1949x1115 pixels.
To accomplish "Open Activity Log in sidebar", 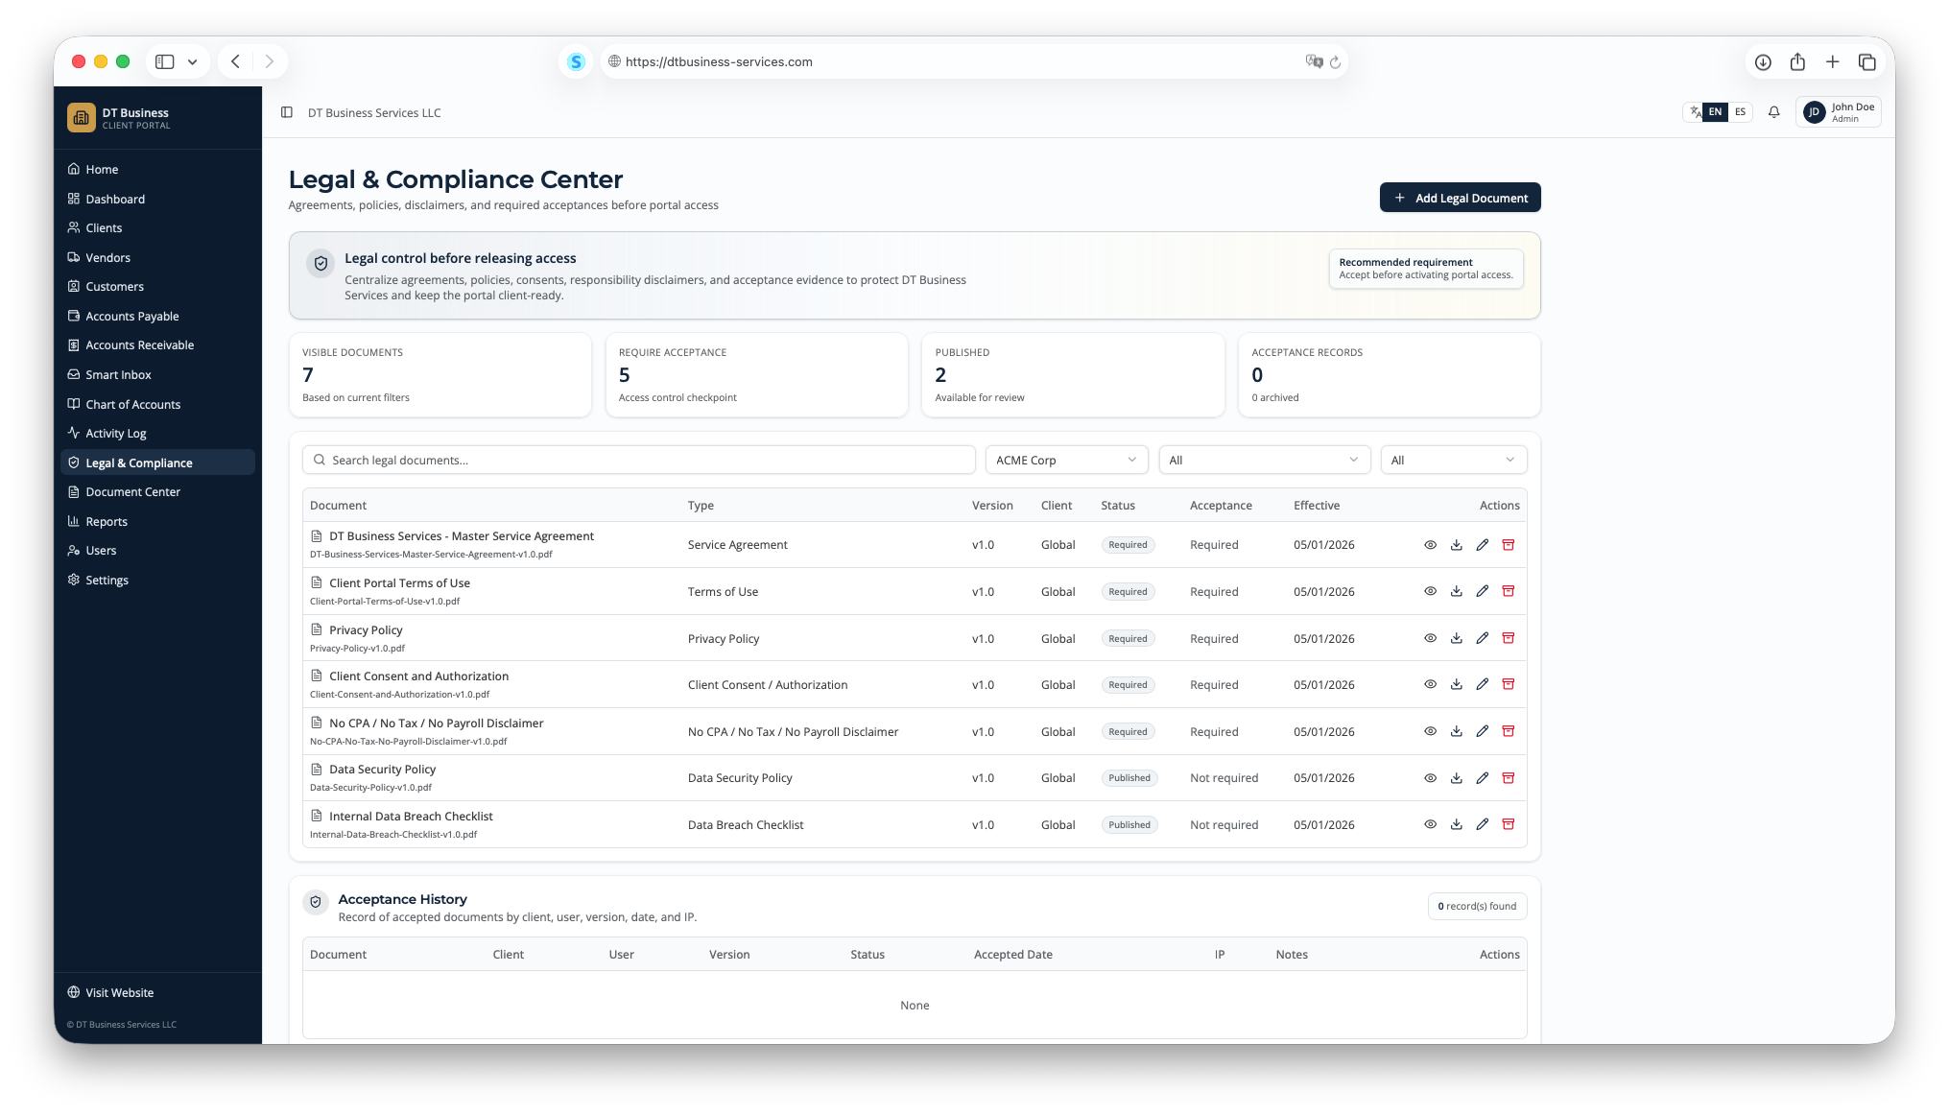I will (157, 434).
